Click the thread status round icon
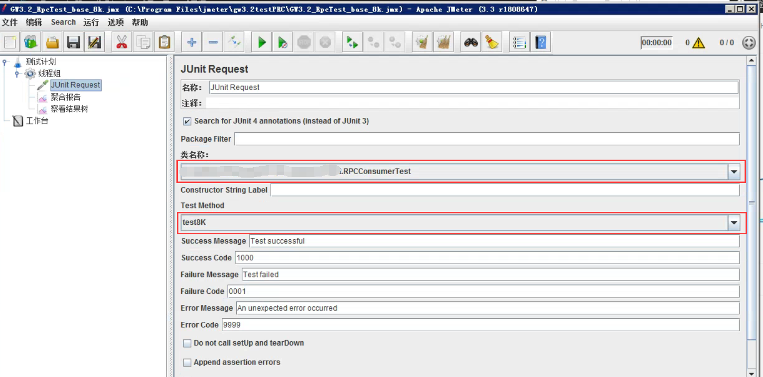 [749, 43]
